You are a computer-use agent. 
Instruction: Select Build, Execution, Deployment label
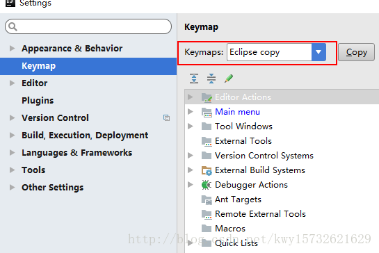(x=85, y=136)
